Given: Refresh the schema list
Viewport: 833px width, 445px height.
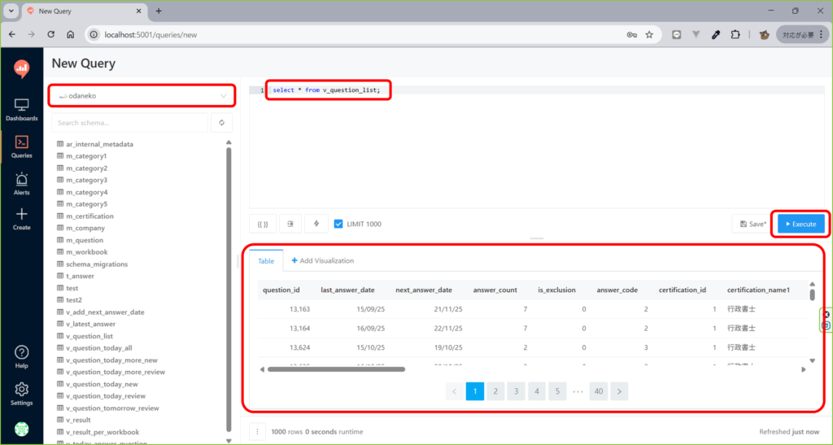Looking at the screenshot, I should click(221, 123).
